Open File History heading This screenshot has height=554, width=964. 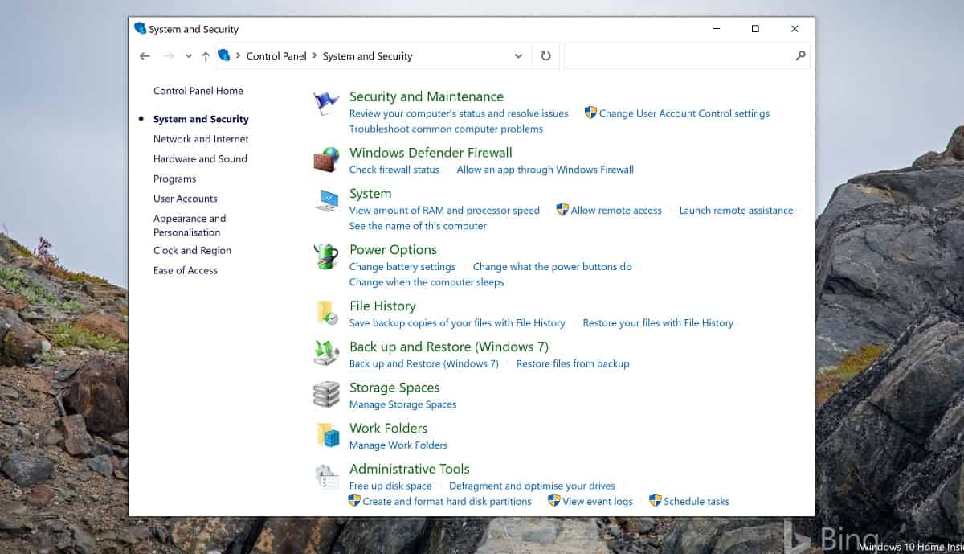coord(382,306)
